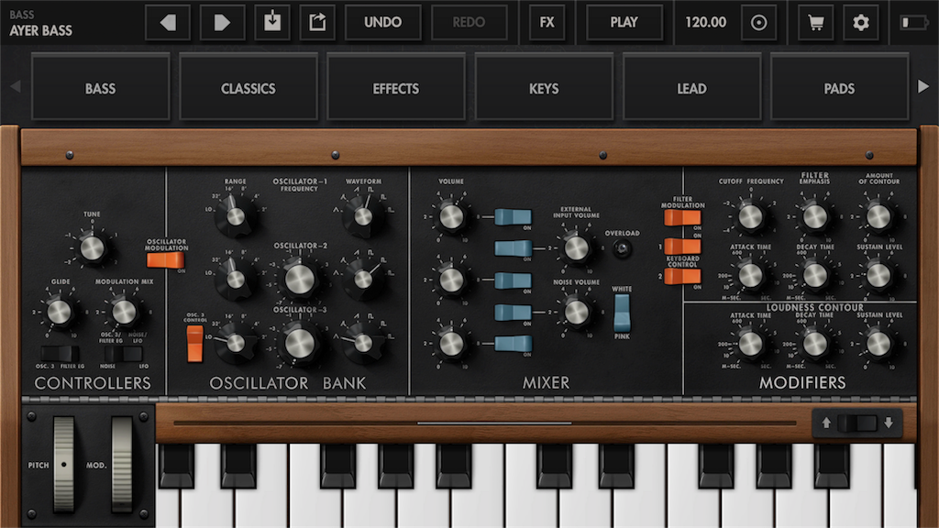Click the Oscillator-2 frequency knob
This screenshot has height=528, width=939.
[300, 279]
